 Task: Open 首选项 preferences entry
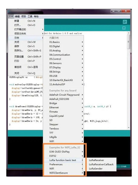coord(26,67)
